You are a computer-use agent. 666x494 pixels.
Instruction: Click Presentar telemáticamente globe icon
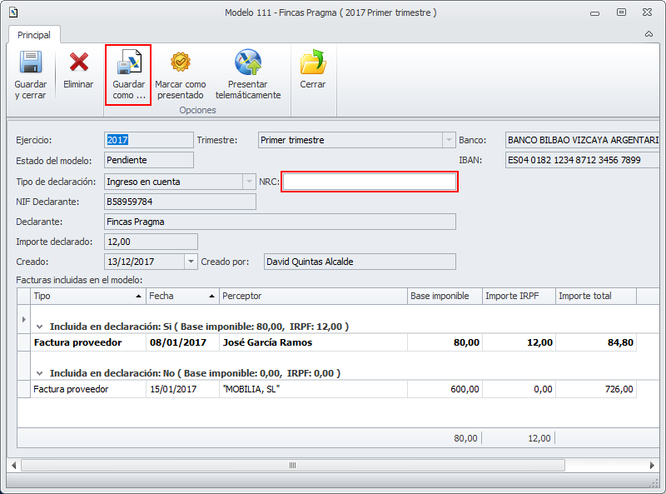248,63
